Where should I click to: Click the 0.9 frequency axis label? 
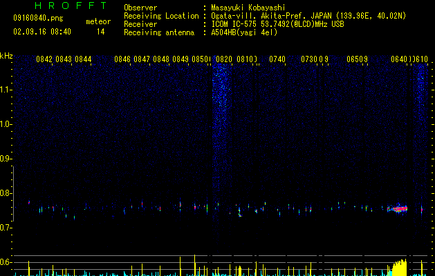6,159
